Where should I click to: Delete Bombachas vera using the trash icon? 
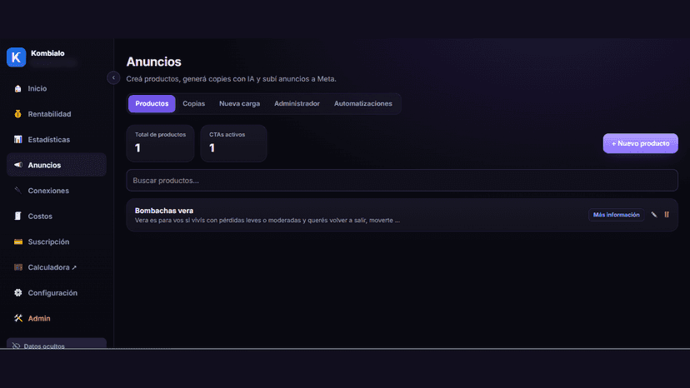pyautogui.click(x=667, y=215)
